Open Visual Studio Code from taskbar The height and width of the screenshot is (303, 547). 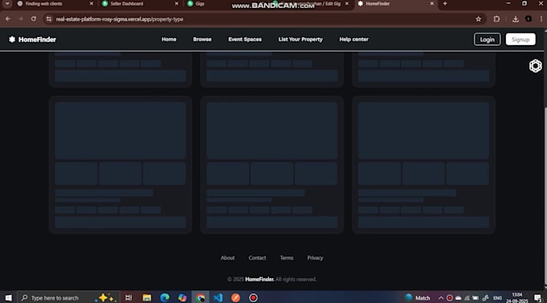218,297
